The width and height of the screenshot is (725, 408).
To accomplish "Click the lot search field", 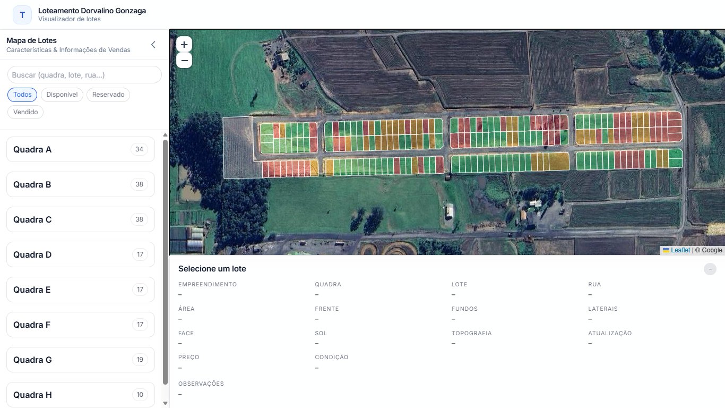I will (84, 75).
